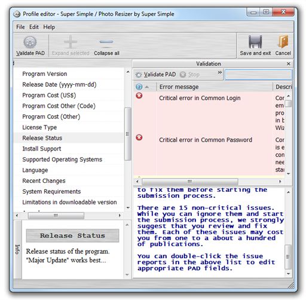Click error list horizontal scroll right arrow
The height and width of the screenshot is (300, 306).
(x=280, y=182)
